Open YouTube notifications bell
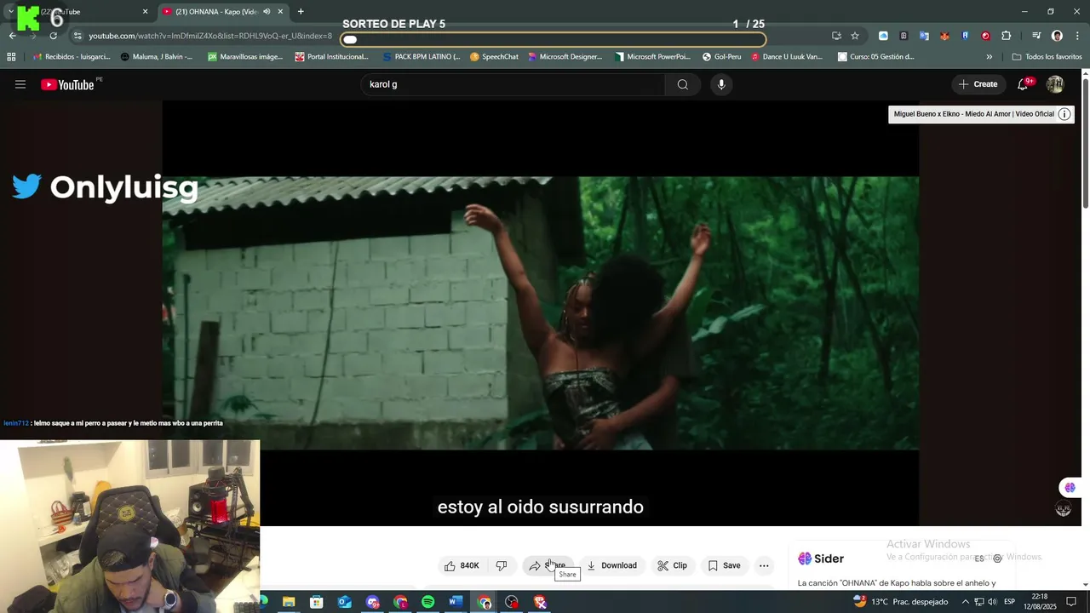Viewport: 1090px width, 613px height. click(x=1024, y=84)
